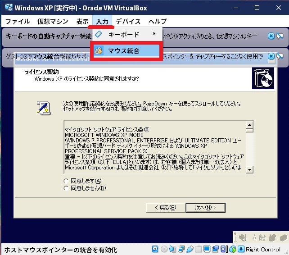Click the license text down arrow
Image resolution: width=289 pixels, height=255 pixels.
click(249, 169)
